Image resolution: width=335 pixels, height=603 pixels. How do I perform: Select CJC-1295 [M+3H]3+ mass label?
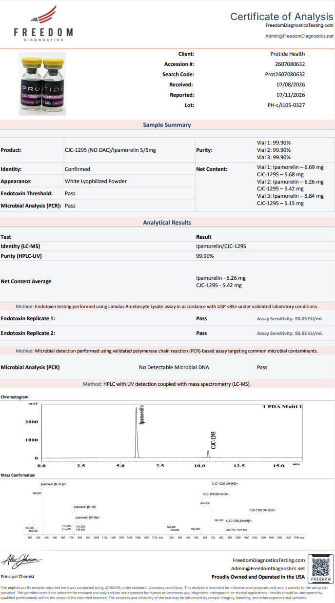(x=262, y=510)
